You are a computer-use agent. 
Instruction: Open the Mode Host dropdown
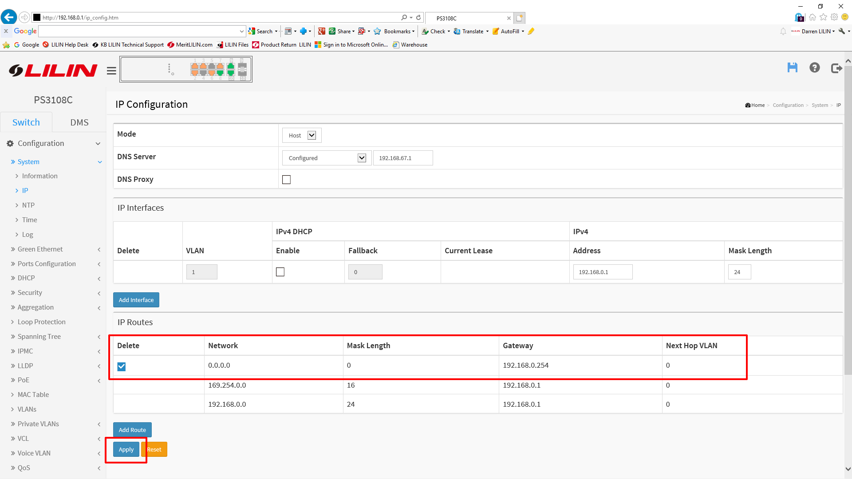[302, 135]
